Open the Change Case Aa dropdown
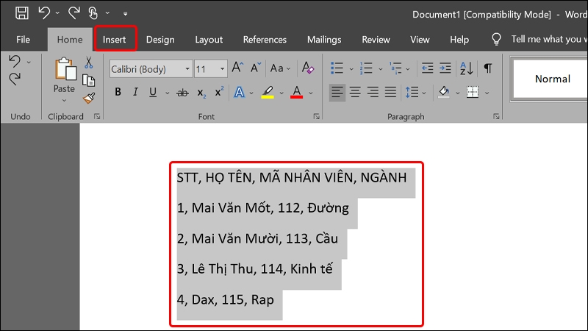 pos(281,68)
